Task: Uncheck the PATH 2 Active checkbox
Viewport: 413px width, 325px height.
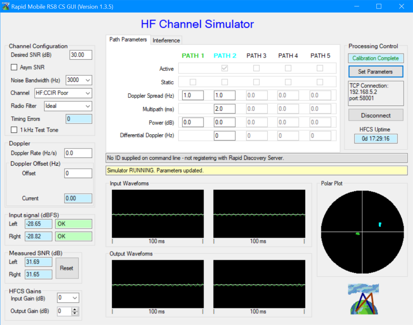Action: 225,68
